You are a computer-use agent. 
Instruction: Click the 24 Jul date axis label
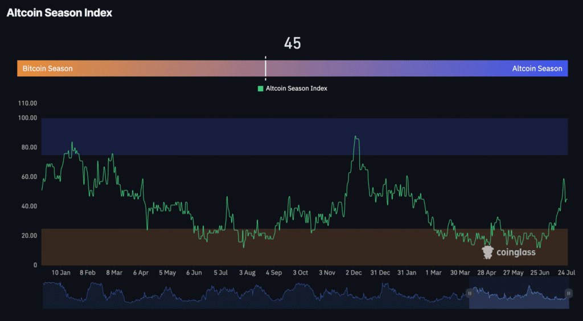pyautogui.click(x=566, y=273)
